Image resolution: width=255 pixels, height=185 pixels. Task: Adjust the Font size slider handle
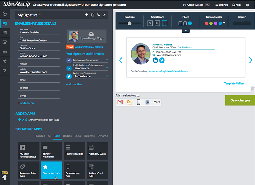pos(130,23)
